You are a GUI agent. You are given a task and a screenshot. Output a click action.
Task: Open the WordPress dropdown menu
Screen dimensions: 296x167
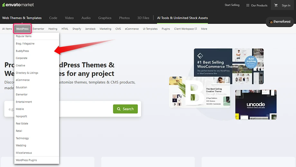click(x=22, y=29)
